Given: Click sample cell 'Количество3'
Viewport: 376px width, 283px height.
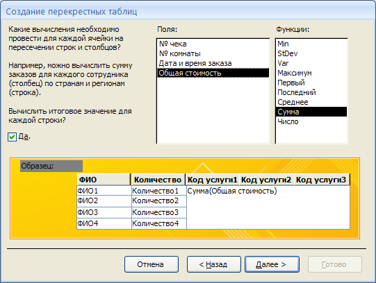Looking at the screenshot, I should tap(159, 212).
